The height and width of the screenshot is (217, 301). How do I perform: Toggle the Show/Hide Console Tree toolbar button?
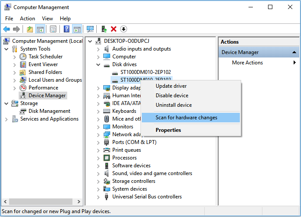point(40,29)
